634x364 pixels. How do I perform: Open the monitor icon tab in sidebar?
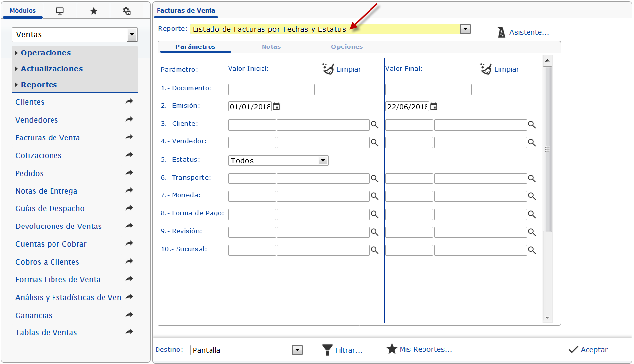pos(60,11)
